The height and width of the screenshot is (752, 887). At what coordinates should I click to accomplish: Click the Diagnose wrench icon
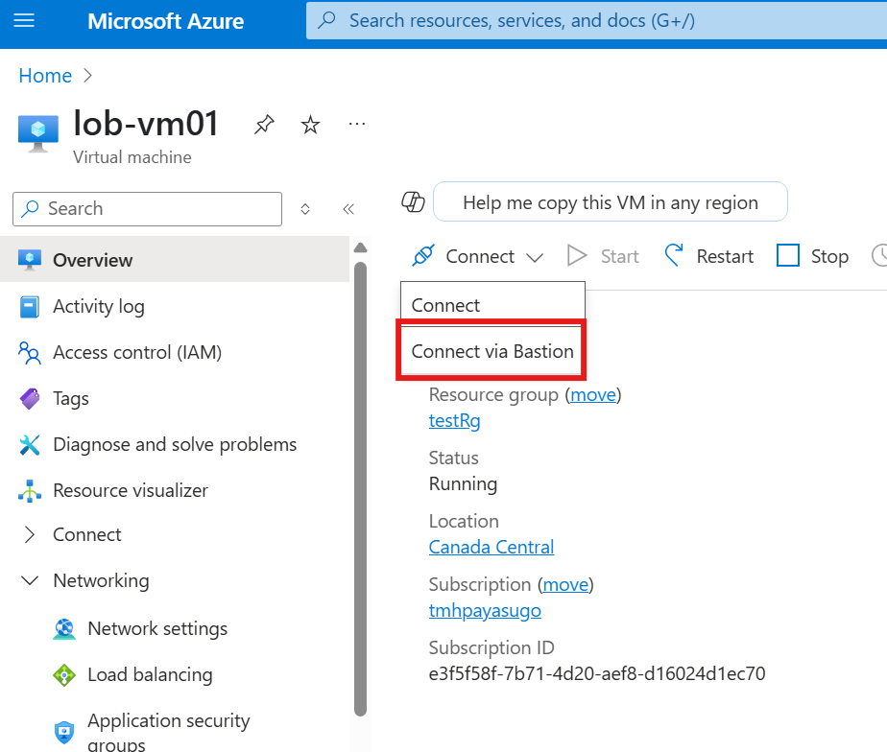(x=30, y=445)
